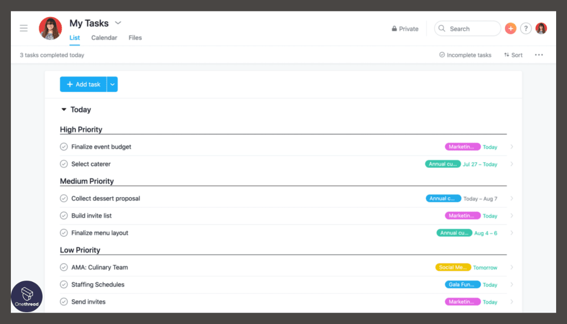567x324 pixels.
Task: Click the orange create button
Action: pos(510,28)
